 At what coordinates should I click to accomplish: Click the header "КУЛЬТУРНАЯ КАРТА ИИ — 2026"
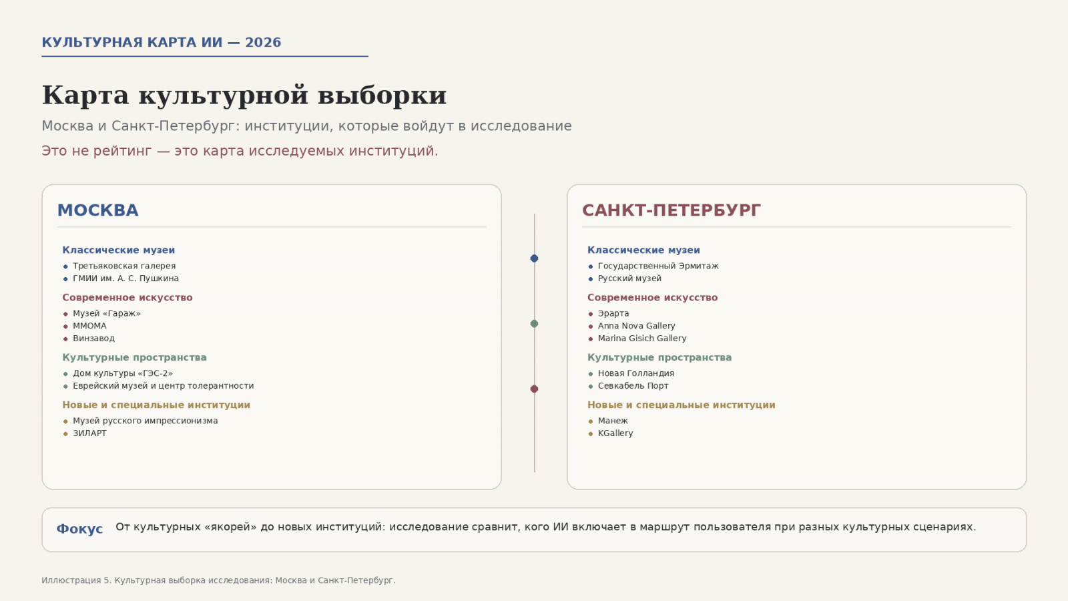point(162,42)
